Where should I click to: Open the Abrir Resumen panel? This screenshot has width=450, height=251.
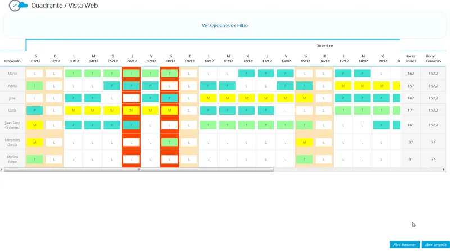coord(404,244)
